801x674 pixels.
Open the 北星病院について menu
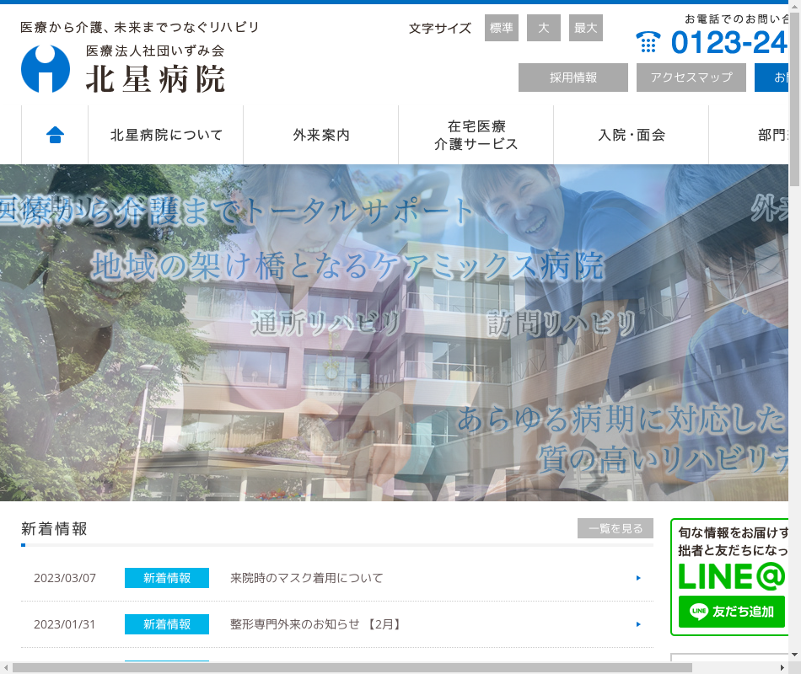click(x=166, y=135)
